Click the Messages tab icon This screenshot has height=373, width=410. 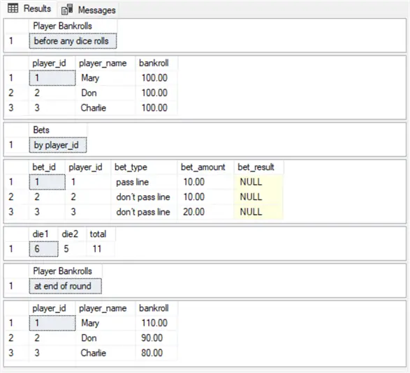tap(67, 10)
